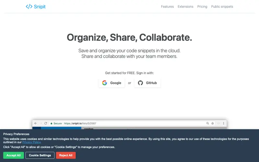The height and width of the screenshot is (162, 259).
Task: Click the Snipit extension icon in mockup toolbar
Action: pos(218,123)
